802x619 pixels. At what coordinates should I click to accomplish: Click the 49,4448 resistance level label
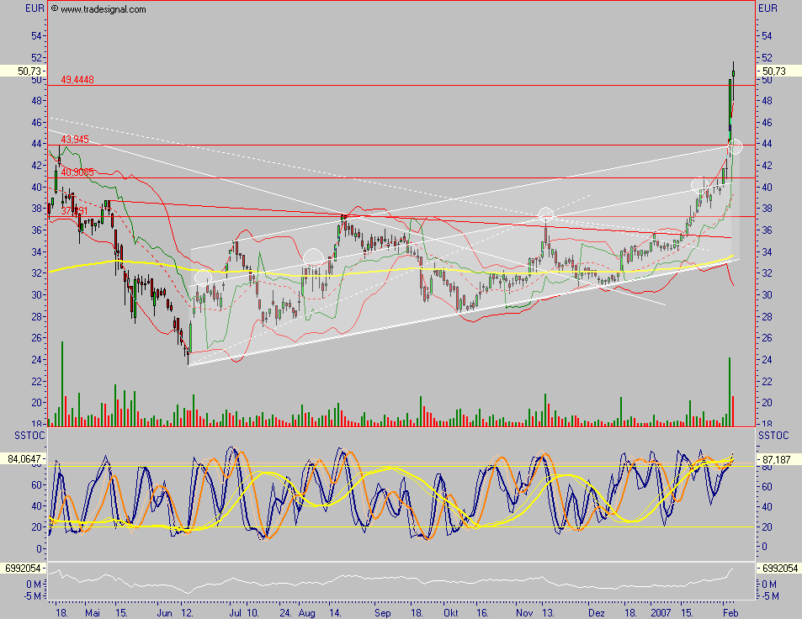(x=77, y=79)
